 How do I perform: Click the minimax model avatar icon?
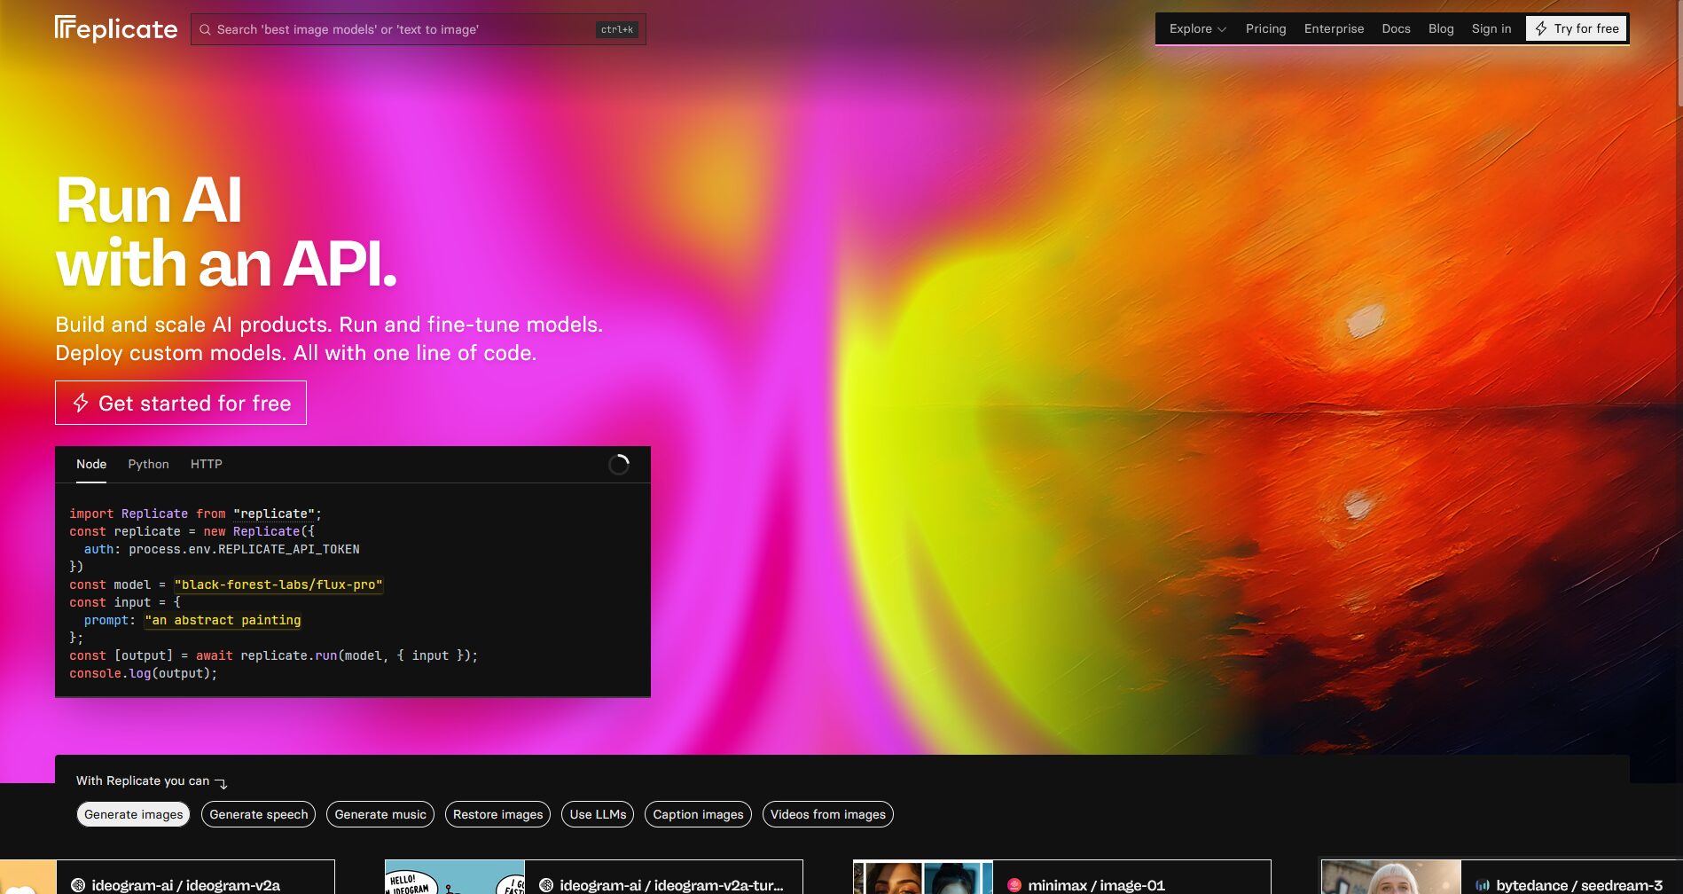tap(1014, 885)
